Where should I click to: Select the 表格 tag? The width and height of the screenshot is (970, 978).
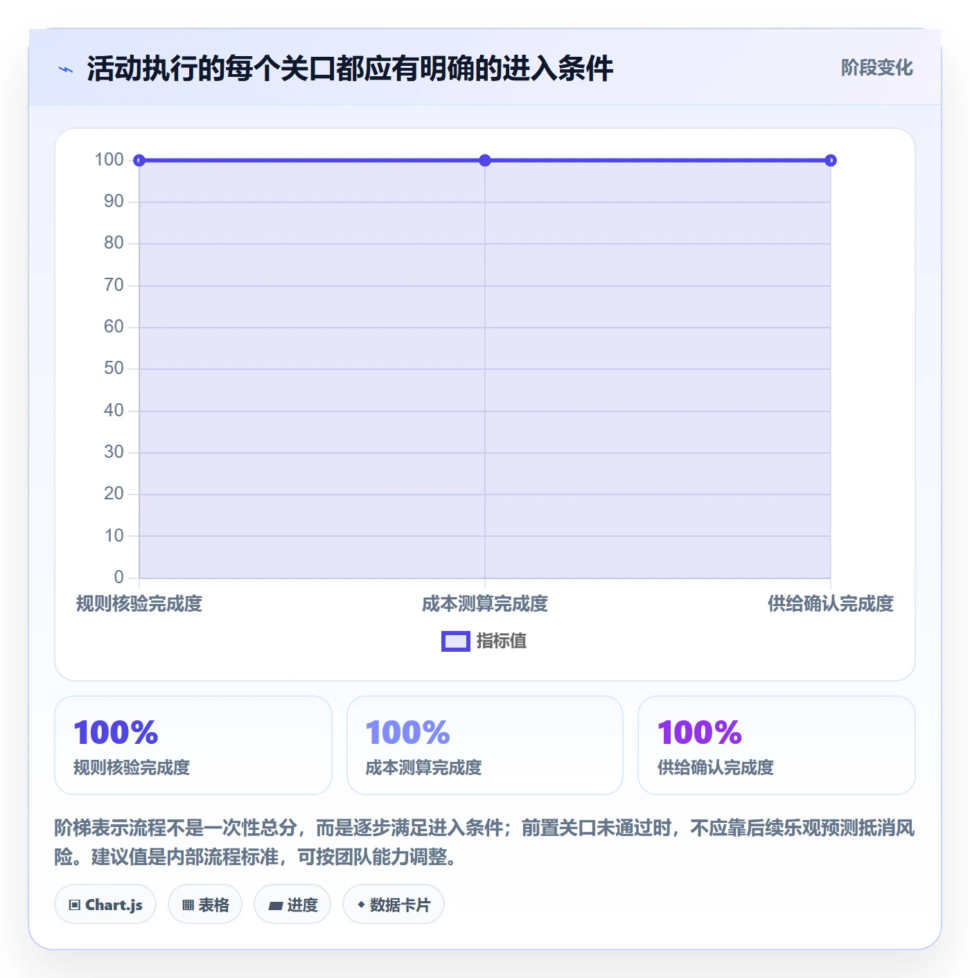[205, 905]
